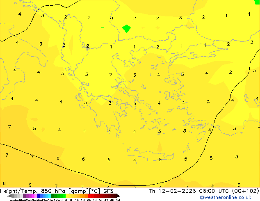Viewport: 260px width, 201px height.
Task: Click the '54' legend scale label
Action: click(x=118, y=200)
